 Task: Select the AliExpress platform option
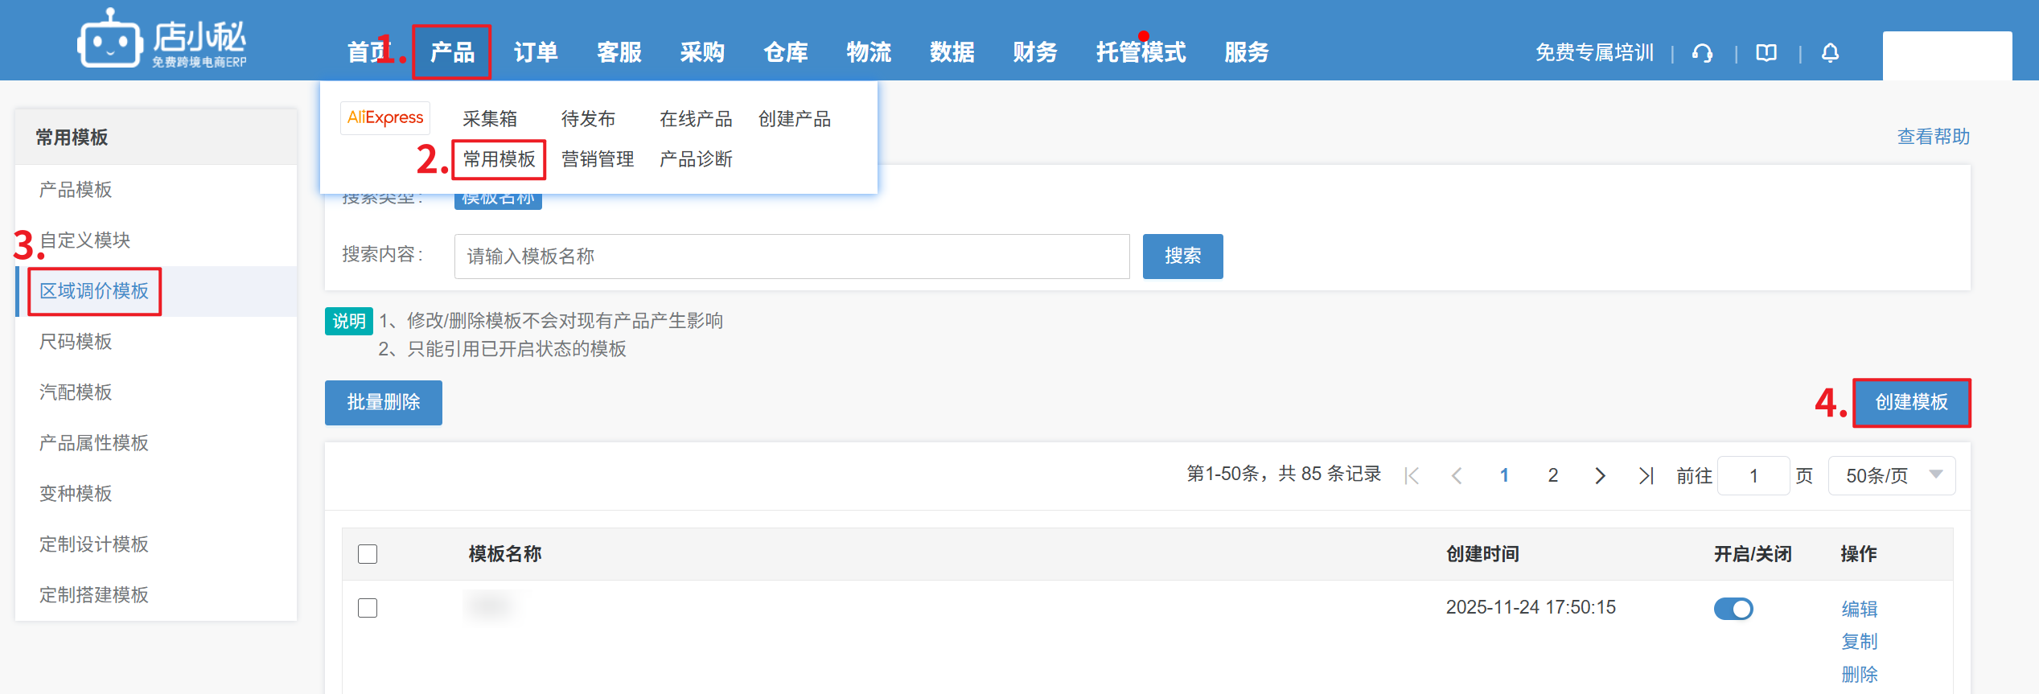coord(385,118)
